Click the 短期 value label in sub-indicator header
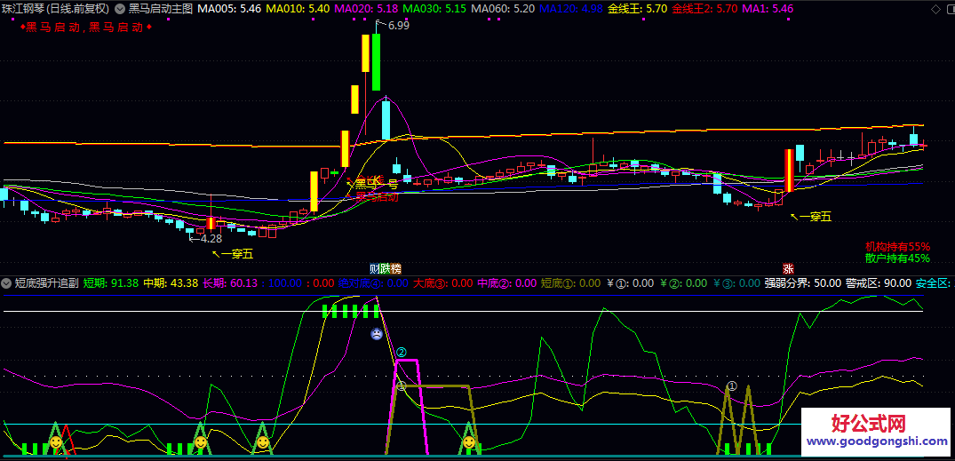 (x=111, y=283)
